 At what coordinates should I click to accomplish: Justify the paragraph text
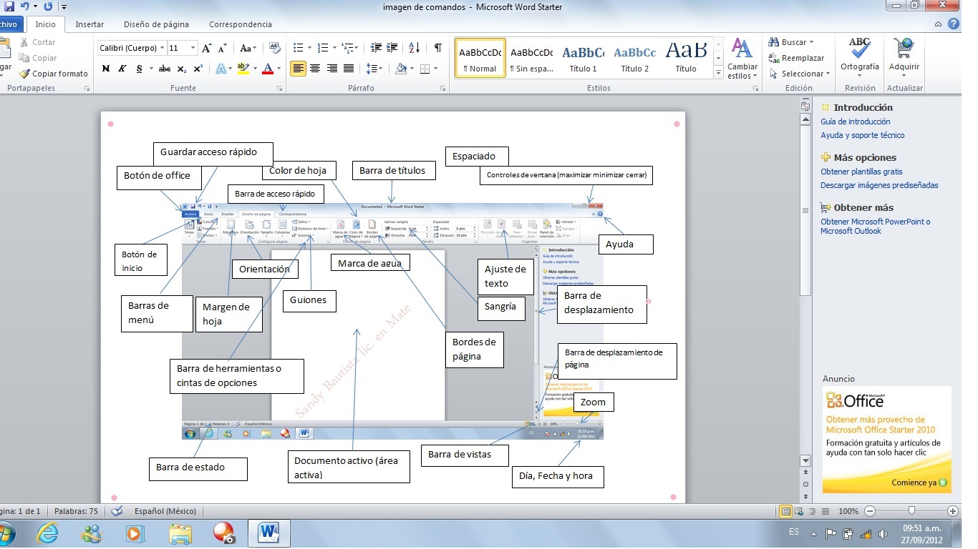[x=349, y=69]
